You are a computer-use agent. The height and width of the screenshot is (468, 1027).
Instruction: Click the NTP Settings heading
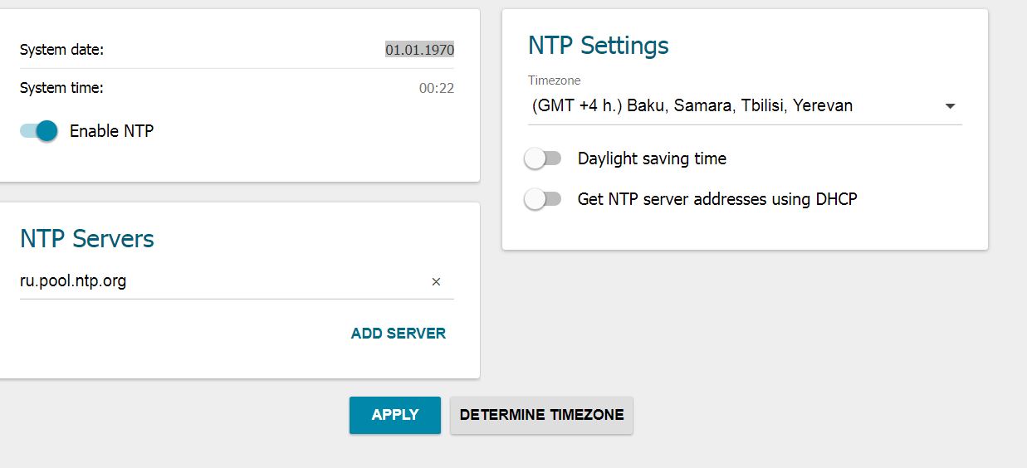(598, 45)
